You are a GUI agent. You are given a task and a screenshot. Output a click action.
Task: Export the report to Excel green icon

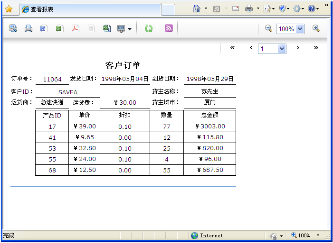[x=60, y=28]
